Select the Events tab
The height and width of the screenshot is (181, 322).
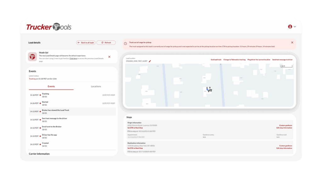coord(51,86)
